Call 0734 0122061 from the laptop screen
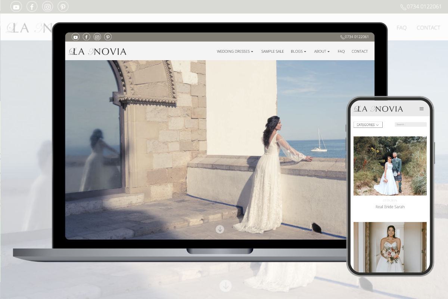 (357, 37)
